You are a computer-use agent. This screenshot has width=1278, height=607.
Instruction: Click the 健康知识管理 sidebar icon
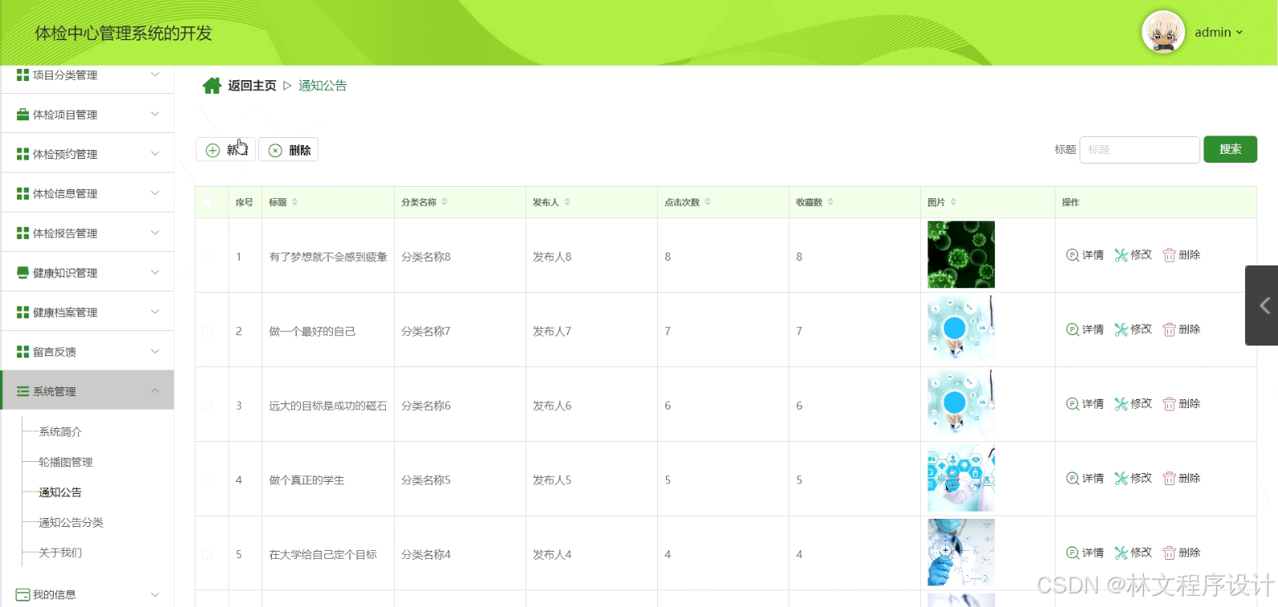point(22,273)
